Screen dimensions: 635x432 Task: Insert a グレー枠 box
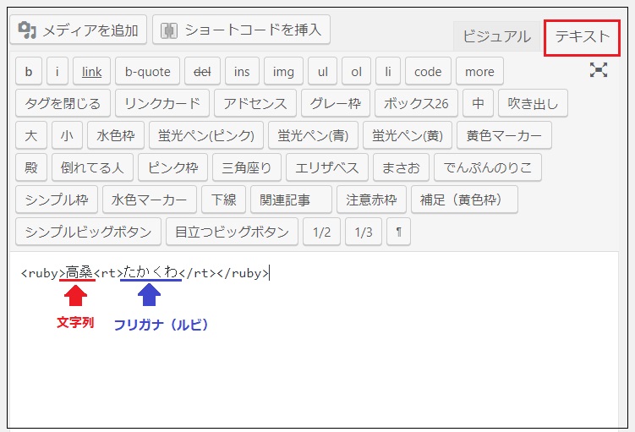(336, 103)
